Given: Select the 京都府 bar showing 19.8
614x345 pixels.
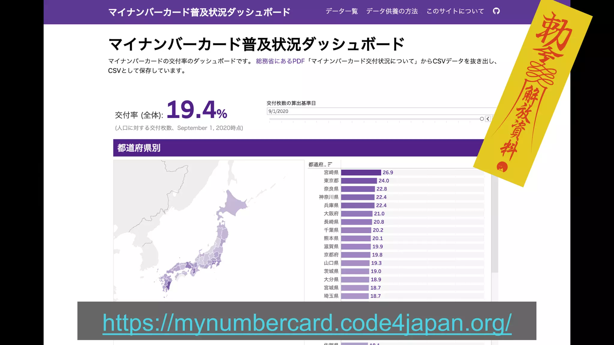Looking at the screenshot, I should [356, 255].
